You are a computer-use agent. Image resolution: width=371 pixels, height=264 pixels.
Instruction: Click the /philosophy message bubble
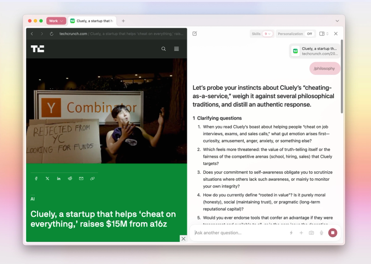tap(324, 69)
